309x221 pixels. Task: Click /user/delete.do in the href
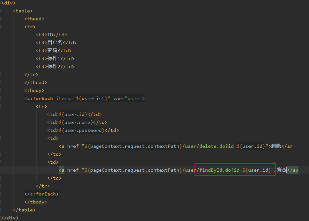tap(204, 146)
